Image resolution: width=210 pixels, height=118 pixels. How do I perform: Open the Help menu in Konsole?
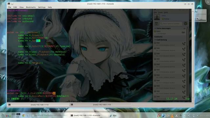[50, 7]
